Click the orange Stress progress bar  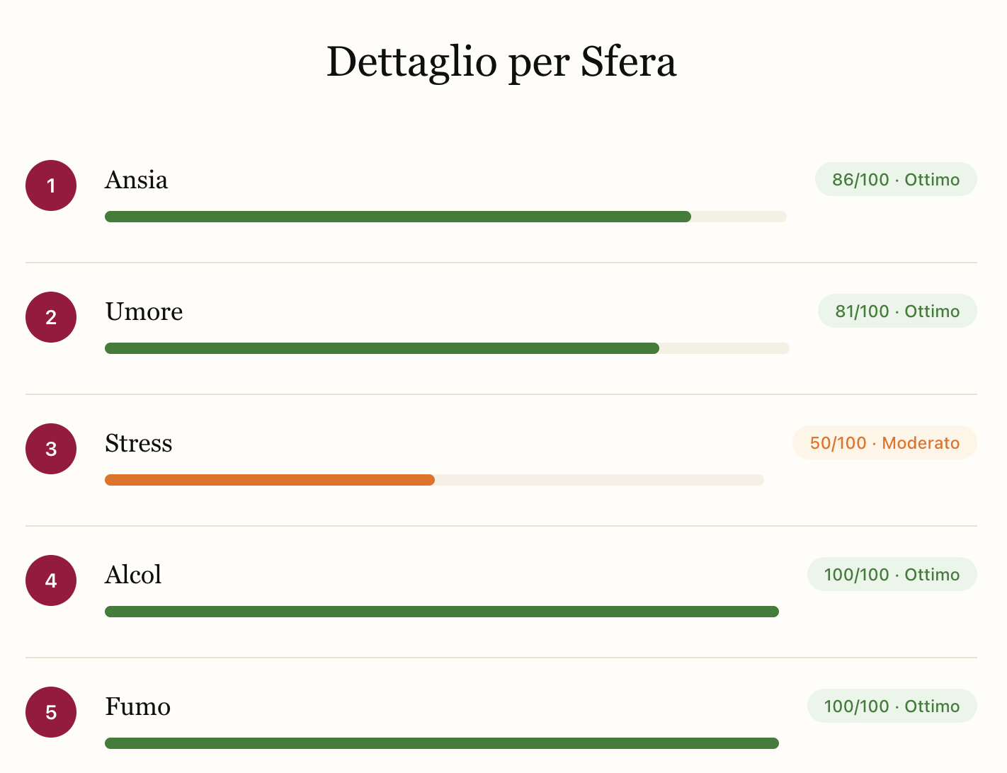pos(270,480)
